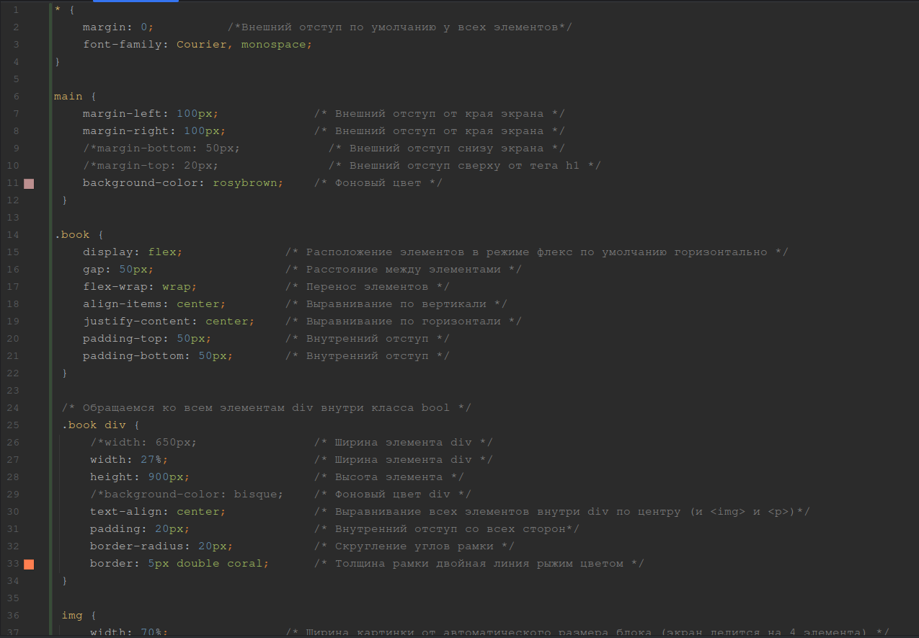The height and width of the screenshot is (638, 919).
Task: Open the coral color swatch in gutter
Action: click(x=29, y=564)
